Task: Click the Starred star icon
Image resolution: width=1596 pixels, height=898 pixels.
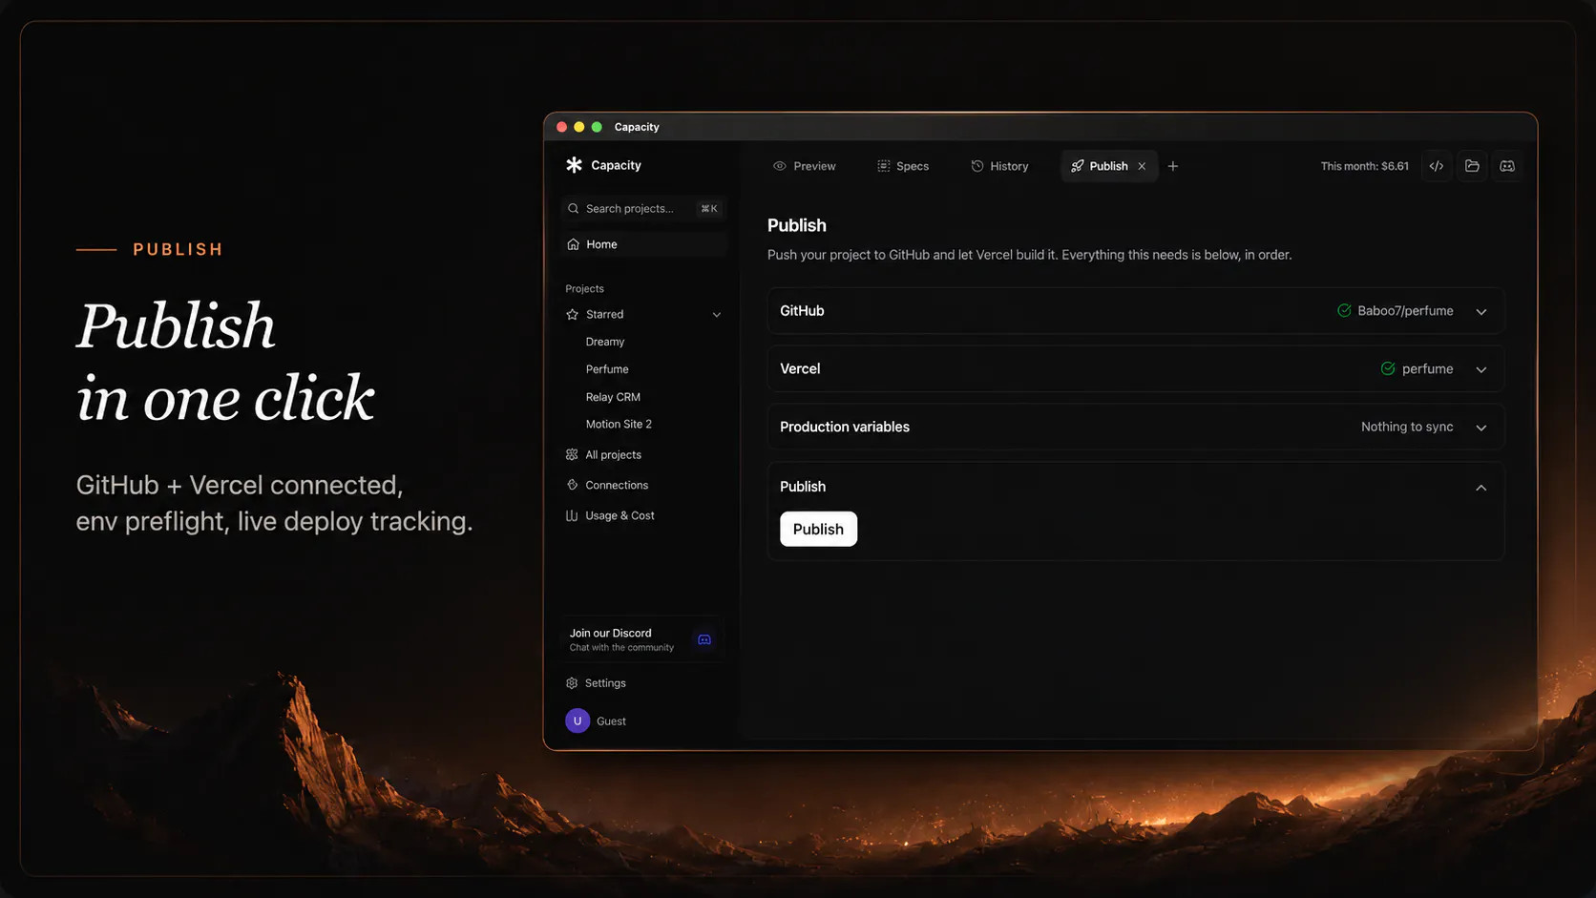Action: pyautogui.click(x=572, y=314)
